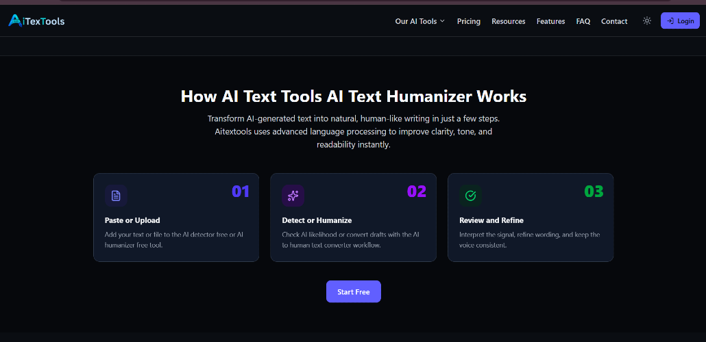Viewport: 706px width, 342px height.
Task: Open the Resources menu item
Action: 509,21
